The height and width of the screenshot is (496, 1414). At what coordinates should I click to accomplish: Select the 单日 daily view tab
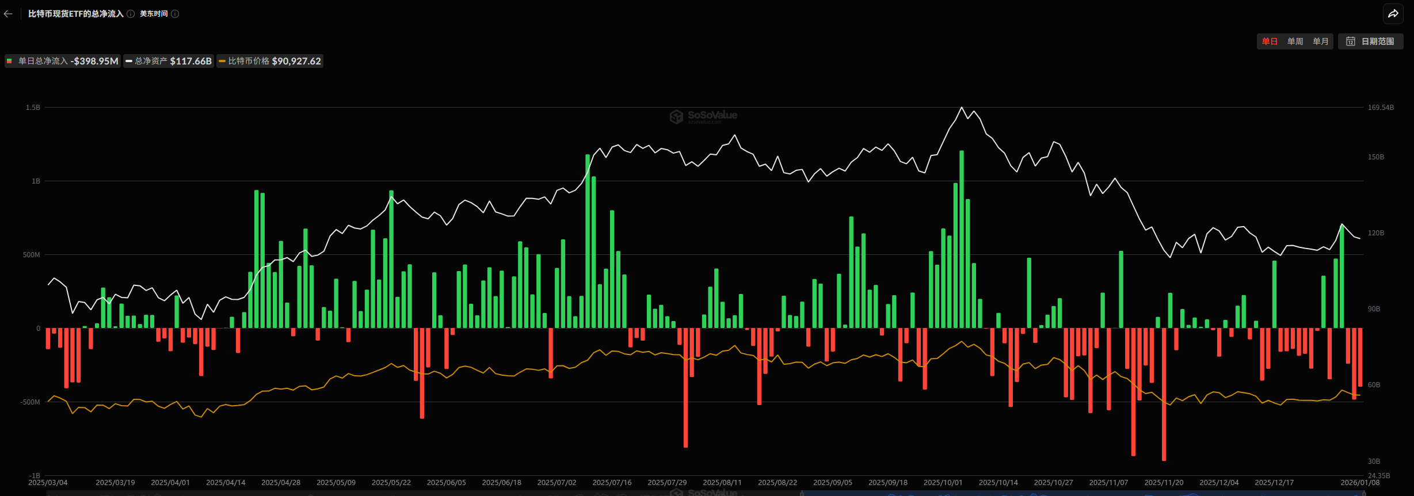click(1269, 41)
